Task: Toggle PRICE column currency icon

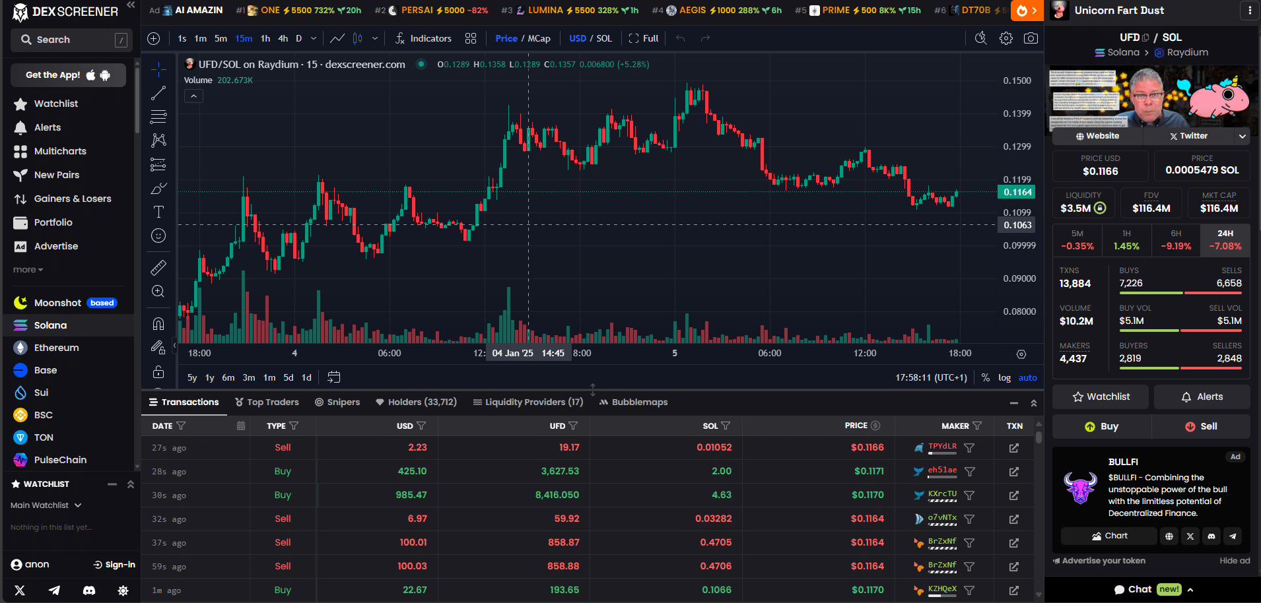Action: click(875, 426)
